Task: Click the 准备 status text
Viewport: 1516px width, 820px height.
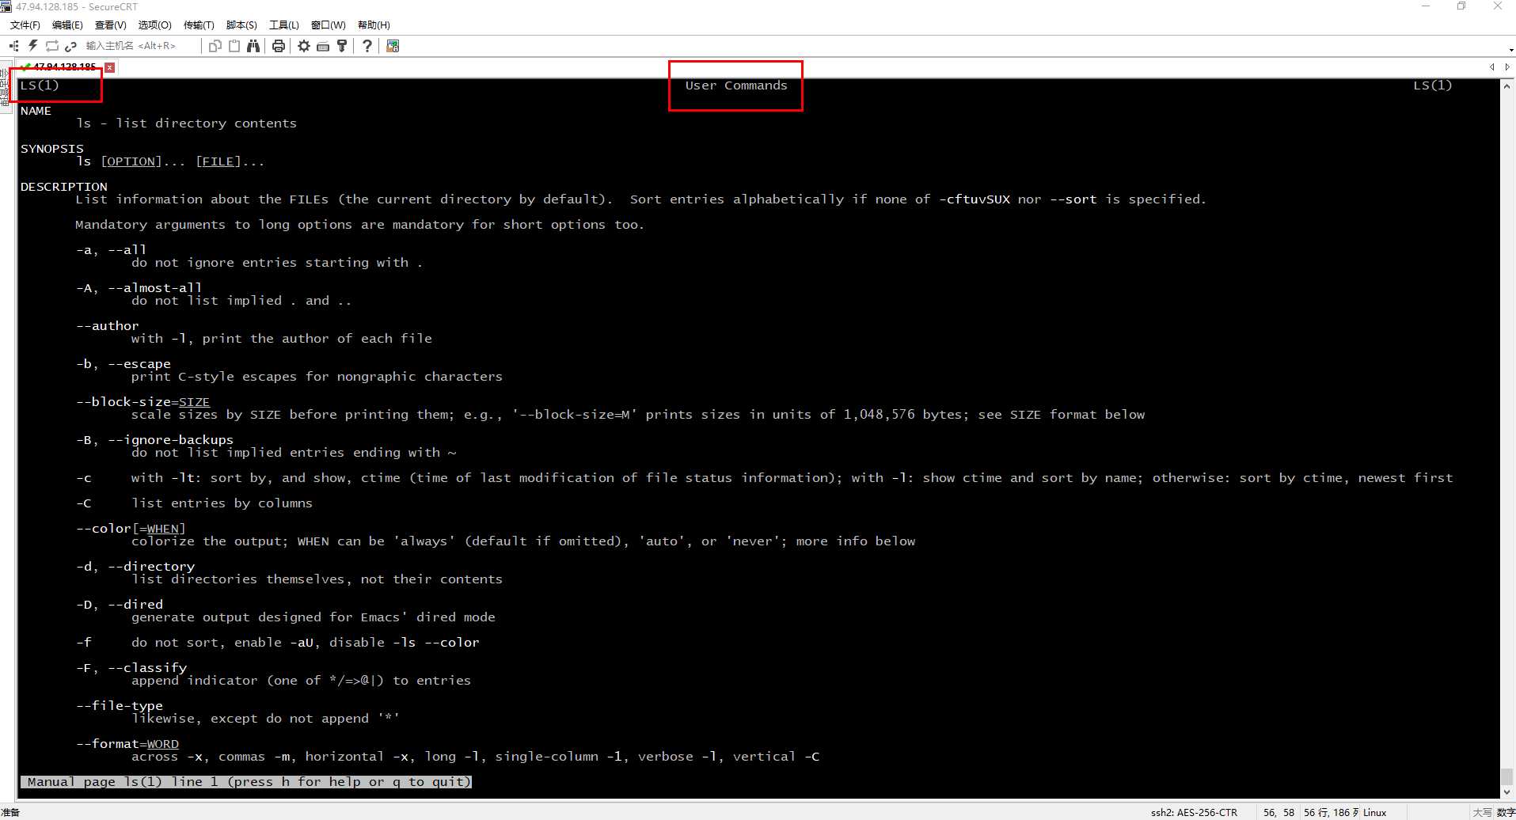Action: [x=10, y=812]
